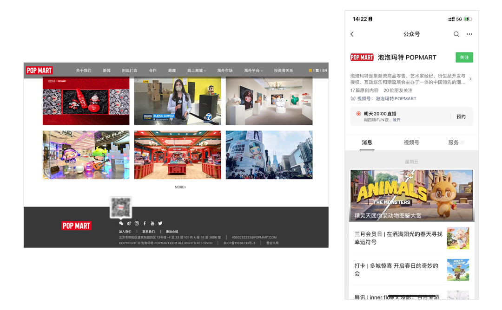Click the MORE link below the gallery
This screenshot has height=310, width=502.
click(180, 187)
